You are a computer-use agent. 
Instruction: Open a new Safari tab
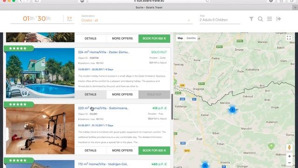295,7
